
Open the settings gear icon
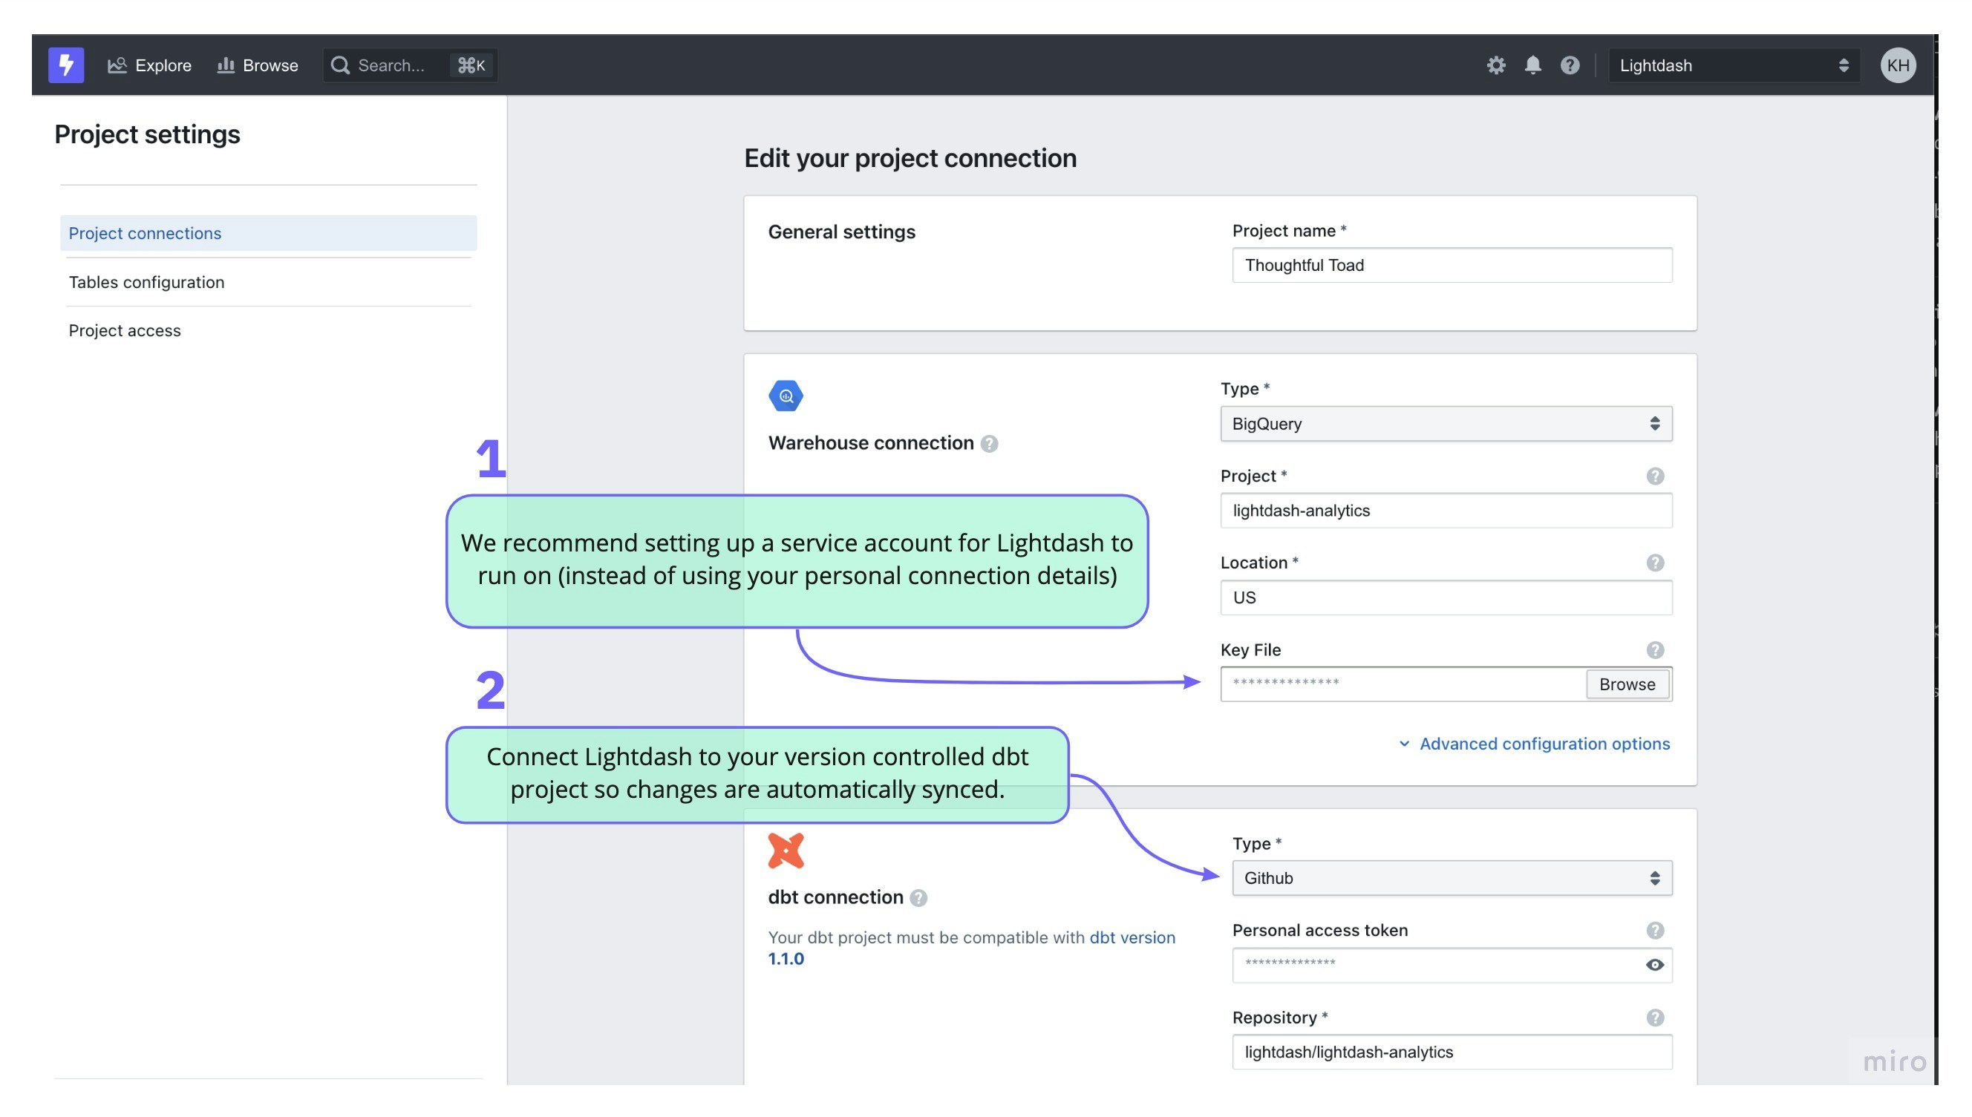click(1495, 65)
